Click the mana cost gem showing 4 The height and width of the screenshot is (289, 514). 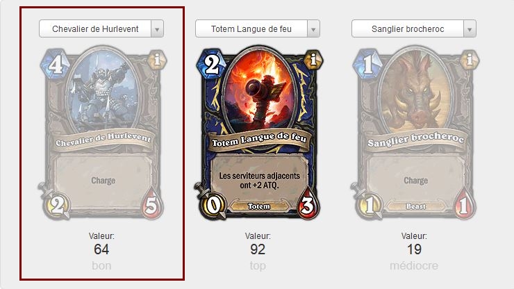pos(56,65)
